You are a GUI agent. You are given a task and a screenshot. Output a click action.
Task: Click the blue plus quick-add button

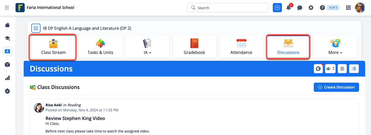(x=277, y=8)
